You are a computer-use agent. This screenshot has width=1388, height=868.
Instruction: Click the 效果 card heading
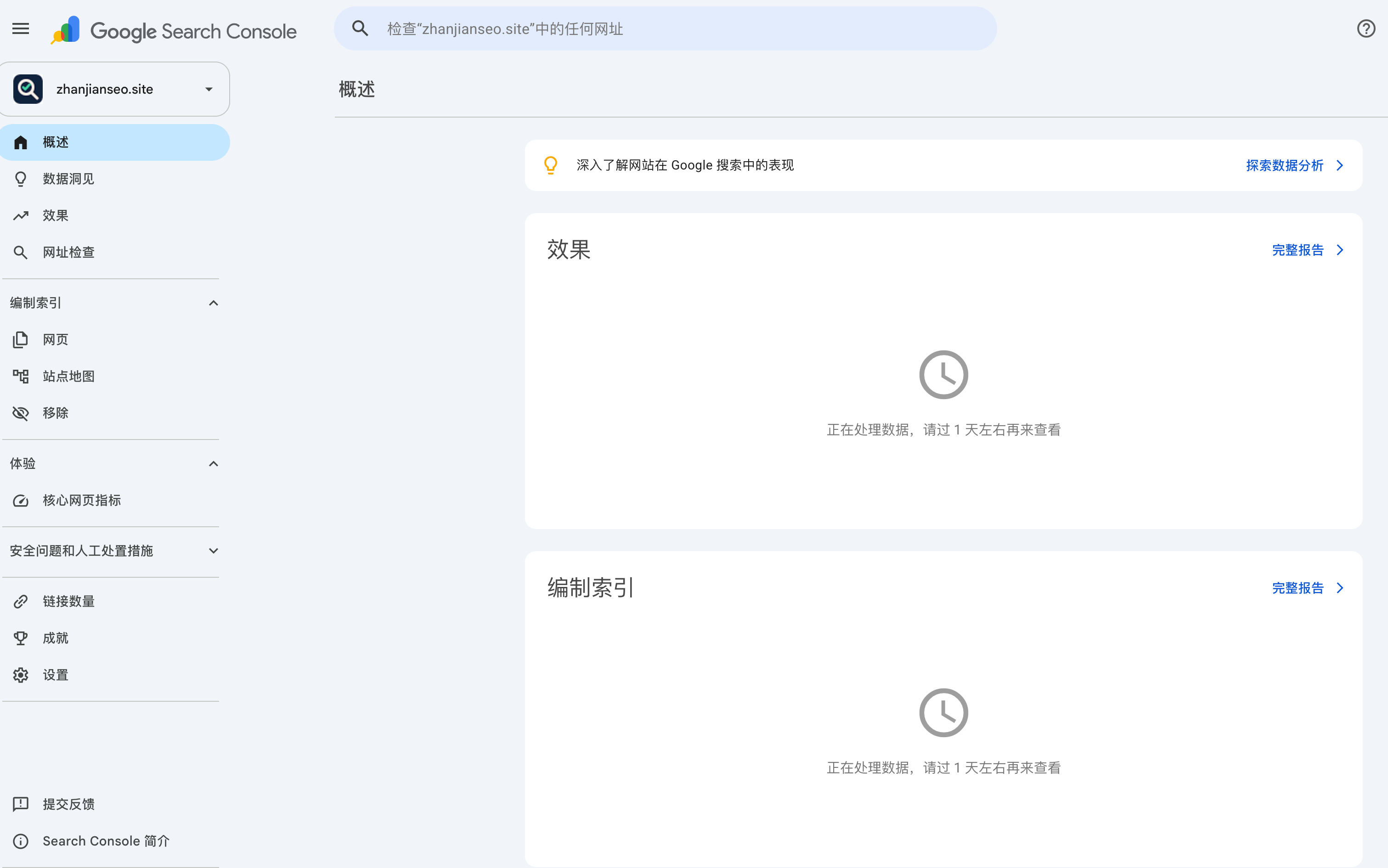[x=569, y=250]
